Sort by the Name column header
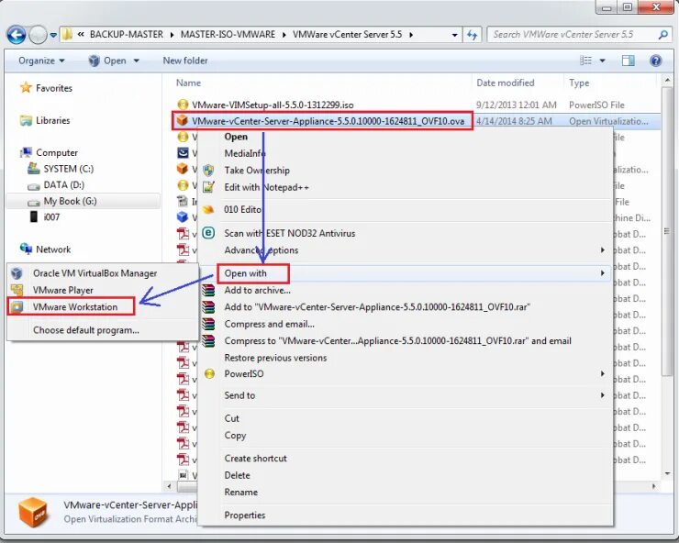Image resolution: width=679 pixels, height=543 pixels. tap(188, 83)
